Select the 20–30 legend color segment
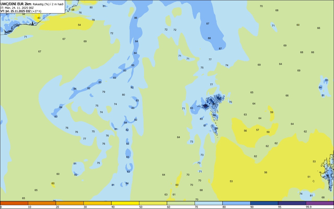This screenshot has height=209, width=334. point(70,203)
